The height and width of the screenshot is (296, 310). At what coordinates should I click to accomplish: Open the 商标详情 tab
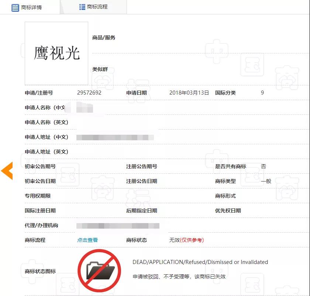coord(31,7)
